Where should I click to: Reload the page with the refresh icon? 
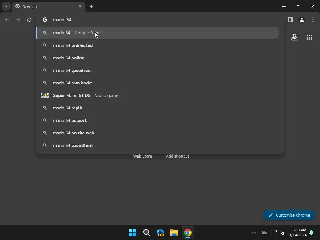(29, 20)
